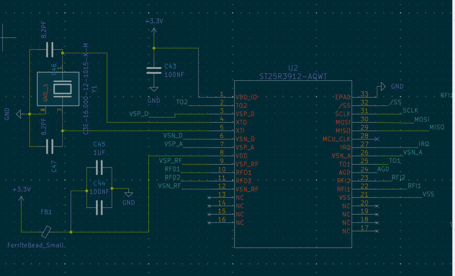Screen dimensions: 455x276
Task: Select the C43 capacitor symbol
Action: tap(154, 71)
